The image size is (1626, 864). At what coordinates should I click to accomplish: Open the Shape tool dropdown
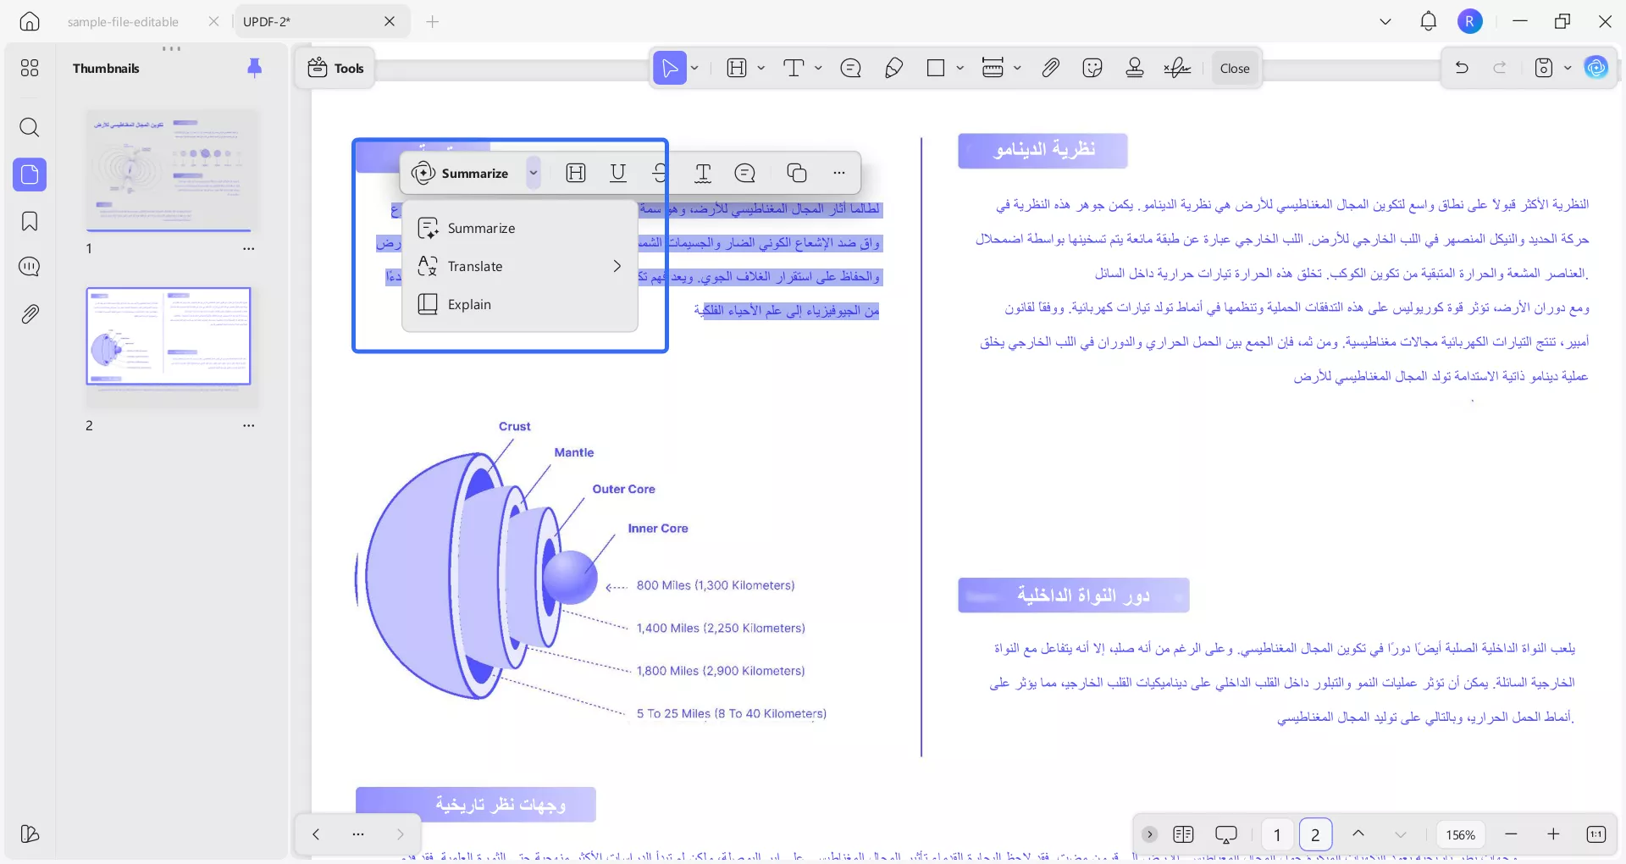pos(960,68)
